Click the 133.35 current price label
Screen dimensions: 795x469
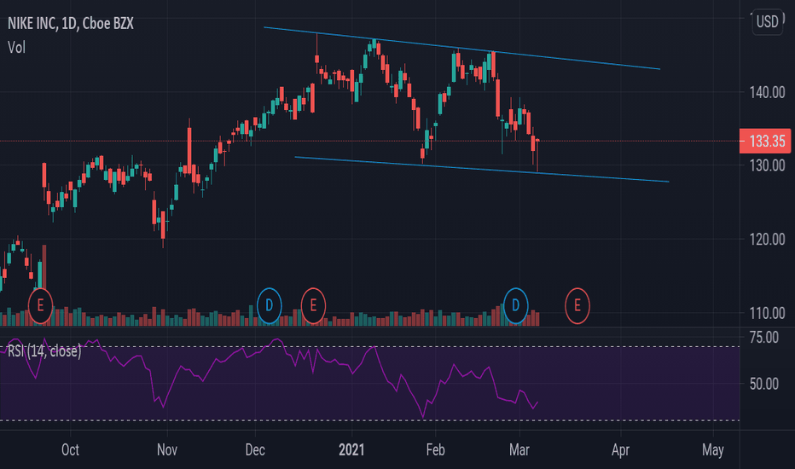pos(765,141)
